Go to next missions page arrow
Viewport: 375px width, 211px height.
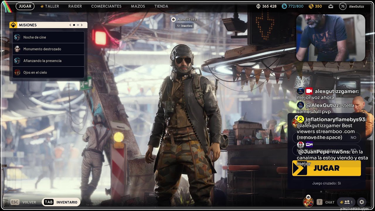(82, 25)
